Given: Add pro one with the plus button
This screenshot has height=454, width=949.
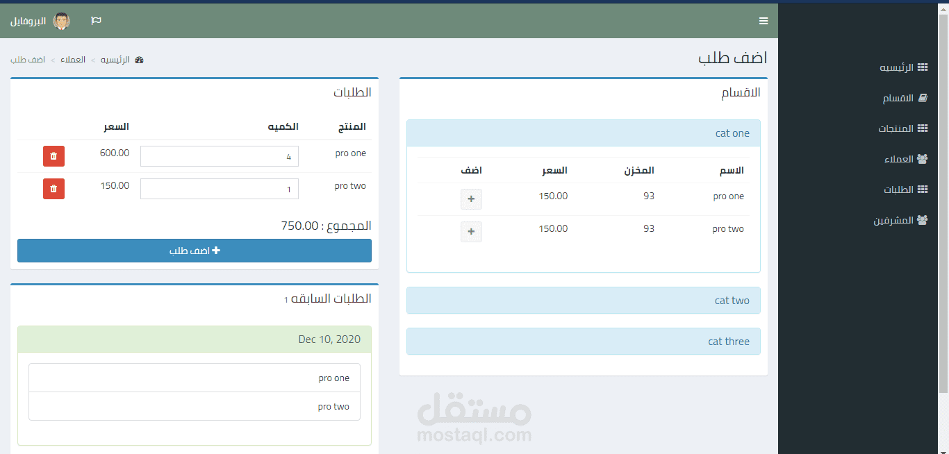Looking at the screenshot, I should [471, 199].
